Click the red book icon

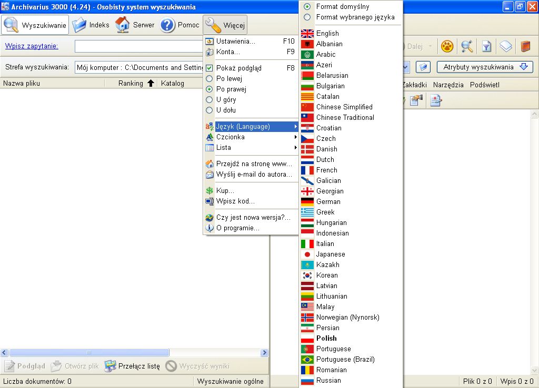tap(525, 46)
